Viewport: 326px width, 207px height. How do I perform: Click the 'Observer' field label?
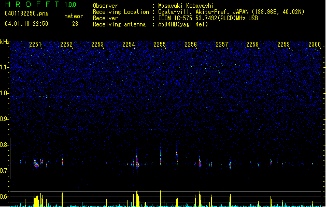coord(105,6)
